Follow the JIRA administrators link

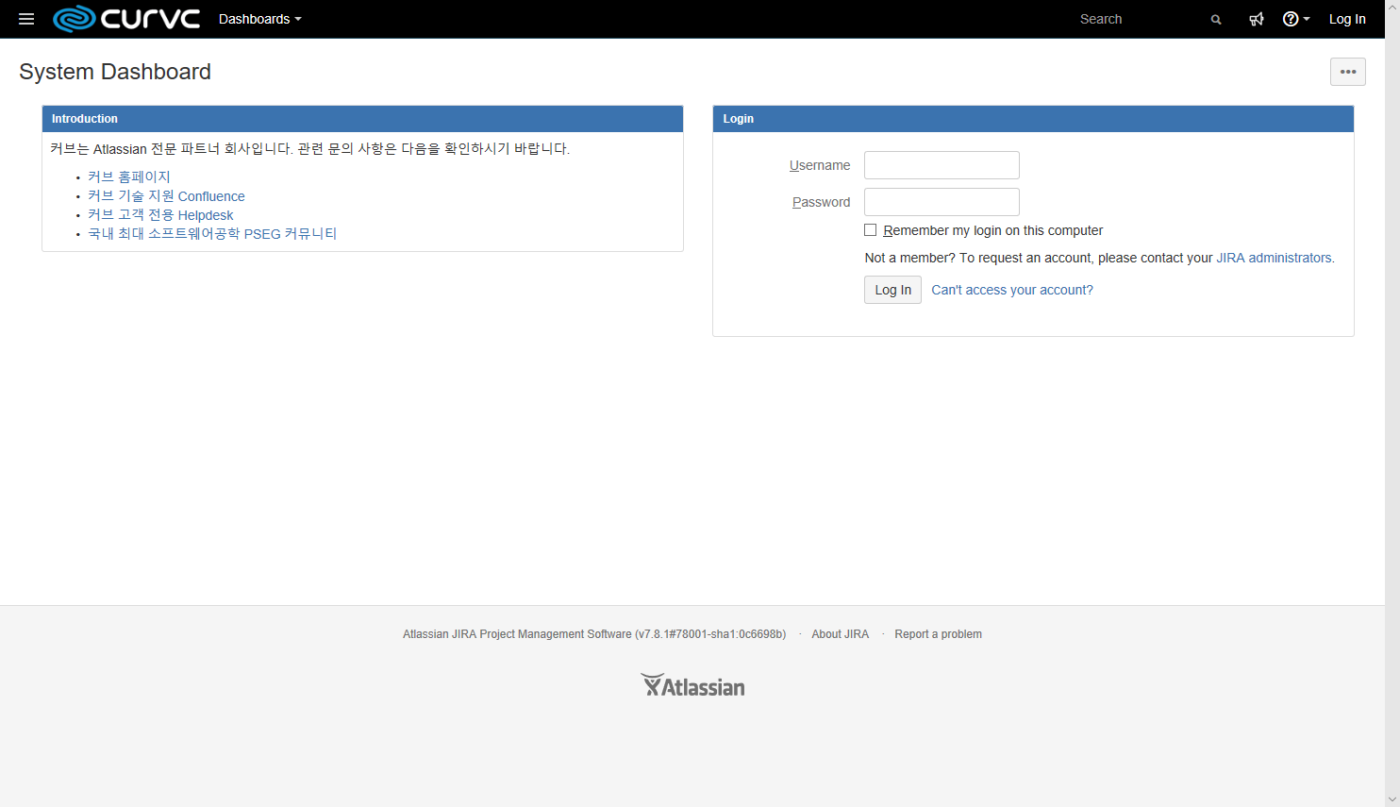(1274, 258)
